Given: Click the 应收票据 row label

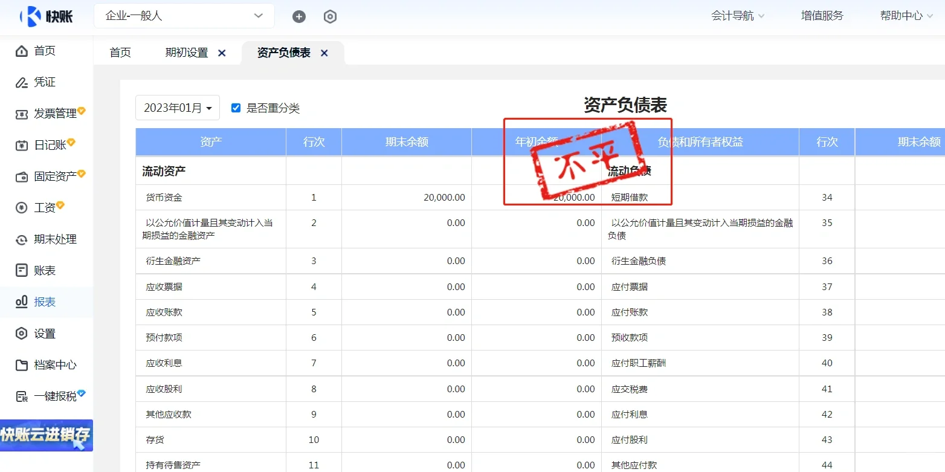Looking at the screenshot, I should coord(164,287).
